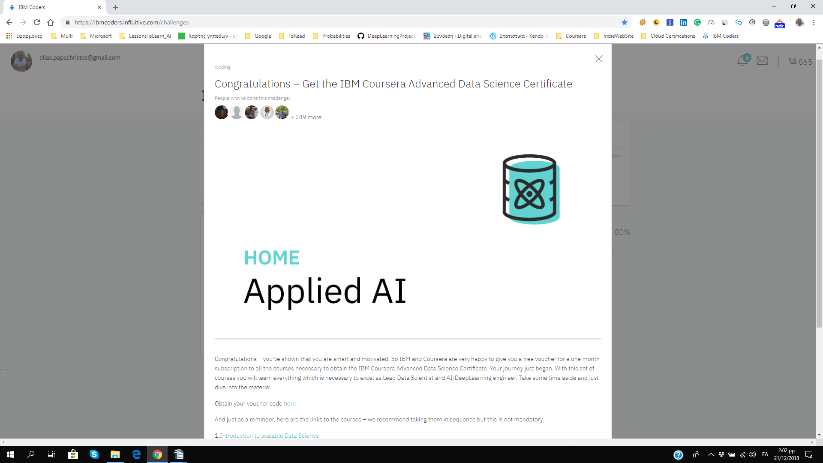This screenshot has width=823, height=463.
Task: Open the LinkedIn extension icon
Action: [684, 22]
